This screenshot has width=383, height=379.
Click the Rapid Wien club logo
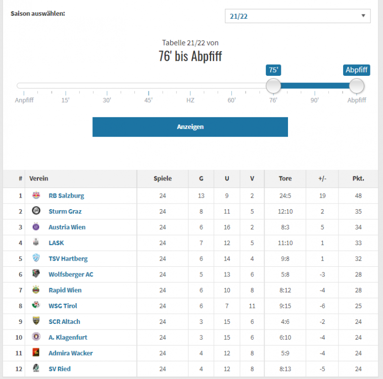pyautogui.click(x=36, y=290)
